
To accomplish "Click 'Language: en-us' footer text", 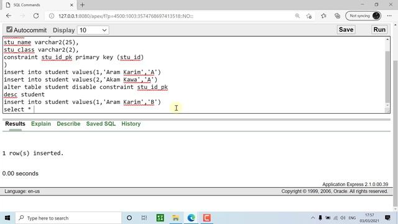I will click(x=22, y=191).
